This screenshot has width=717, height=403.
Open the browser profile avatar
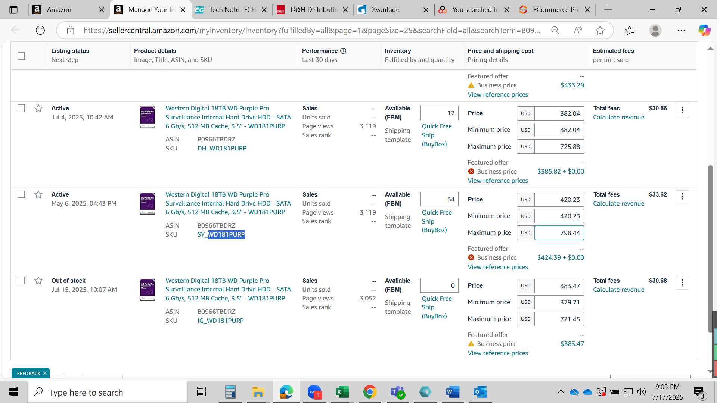(655, 30)
